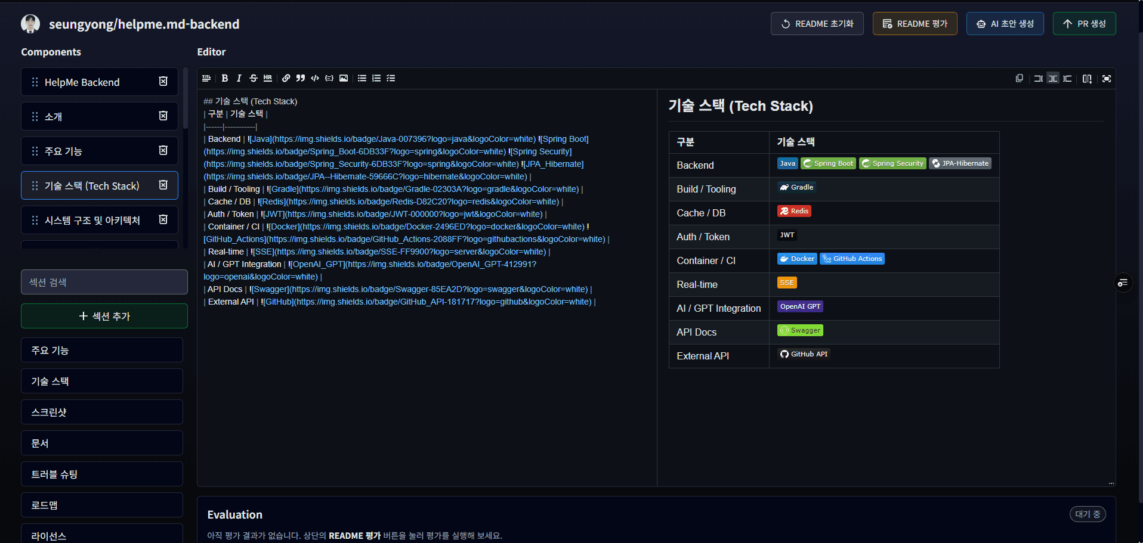Add a checklist to the document
The height and width of the screenshot is (543, 1143).
[x=391, y=78]
